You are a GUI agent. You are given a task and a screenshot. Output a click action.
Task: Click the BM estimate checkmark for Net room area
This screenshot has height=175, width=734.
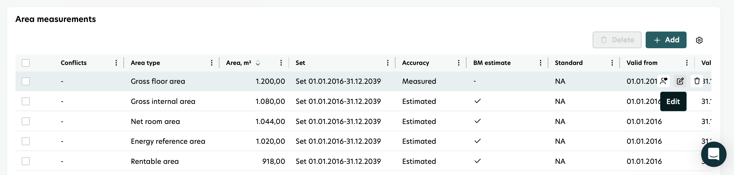(x=478, y=121)
